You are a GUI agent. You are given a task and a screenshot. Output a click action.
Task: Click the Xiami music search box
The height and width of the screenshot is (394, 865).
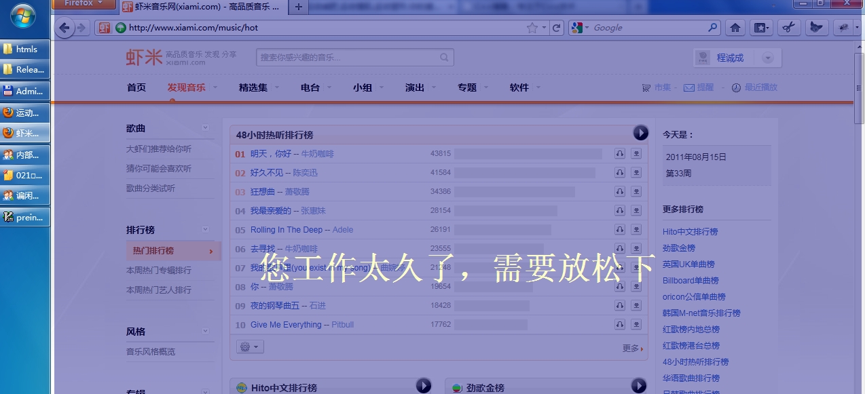[347, 58]
